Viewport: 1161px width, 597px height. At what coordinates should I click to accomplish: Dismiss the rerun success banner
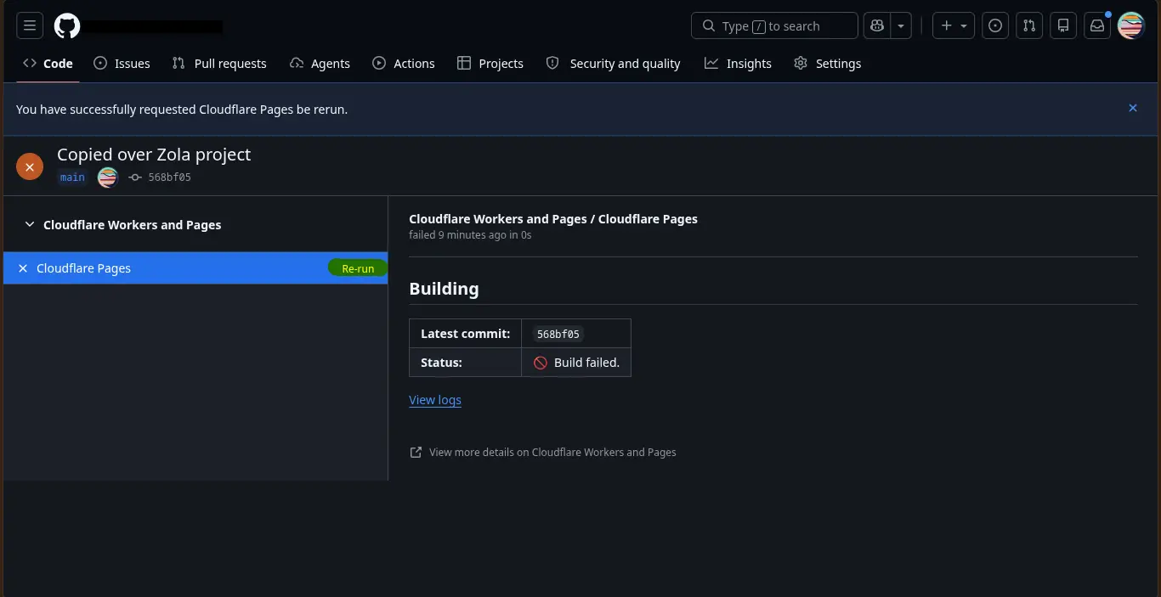coord(1133,108)
